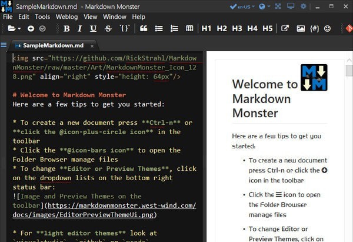Insert a table with grid icon

coord(189,28)
